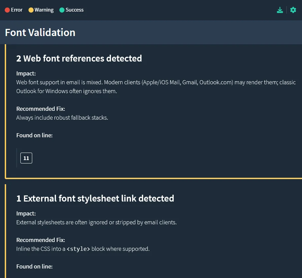The width and height of the screenshot is (302, 278).
Task: Download the validation report
Action: pyautogui.click(x=280, y=10)
